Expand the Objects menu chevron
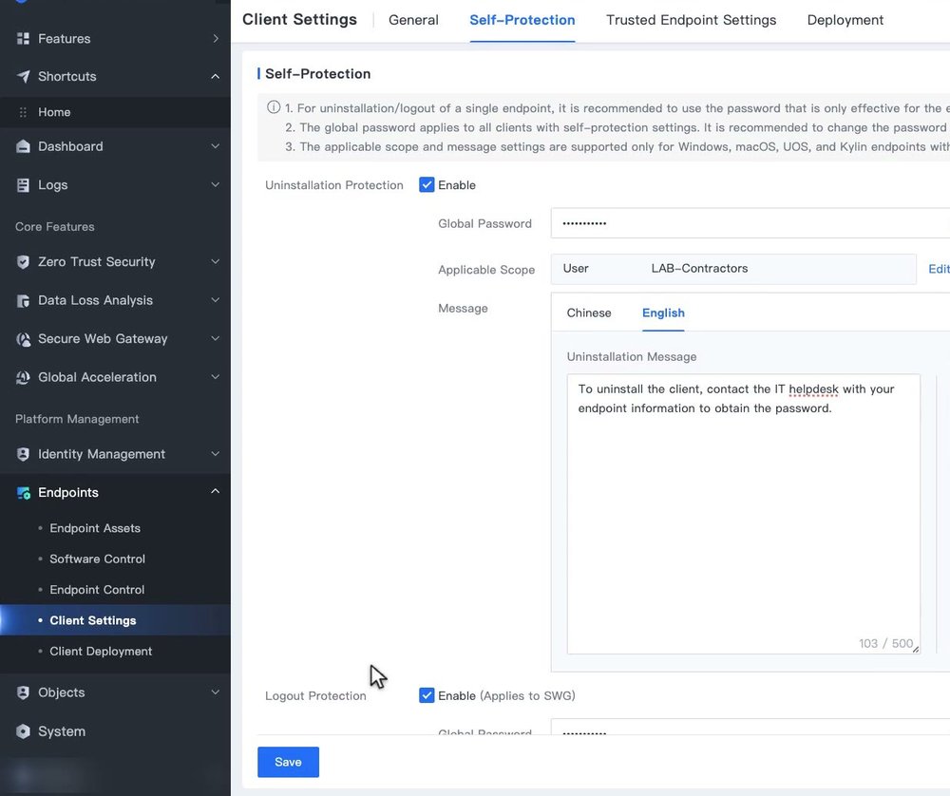Image resolution: width=950 pixels, height=796 pixels. 215,692
